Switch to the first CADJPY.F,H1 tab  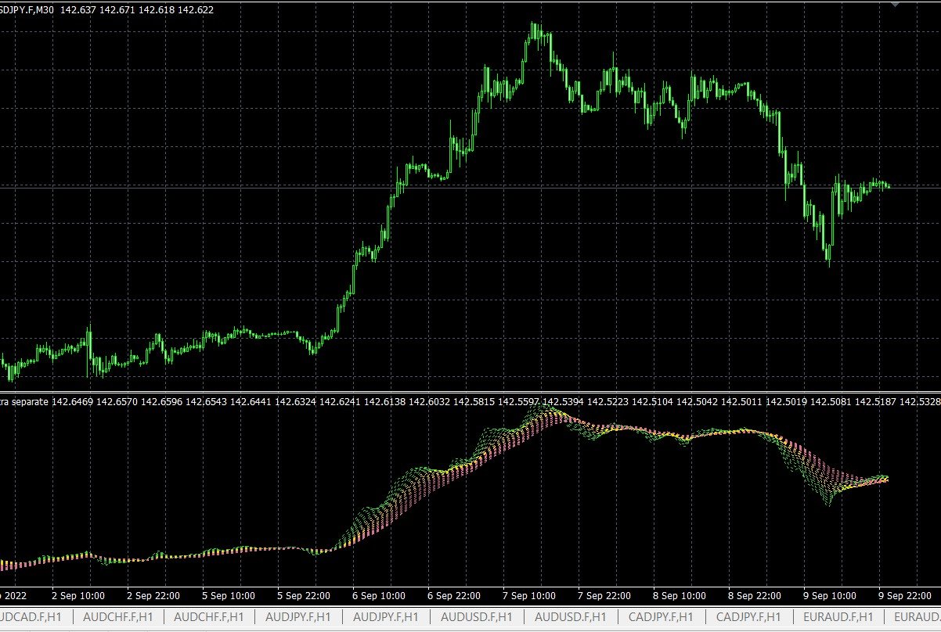tap(662, 617)
